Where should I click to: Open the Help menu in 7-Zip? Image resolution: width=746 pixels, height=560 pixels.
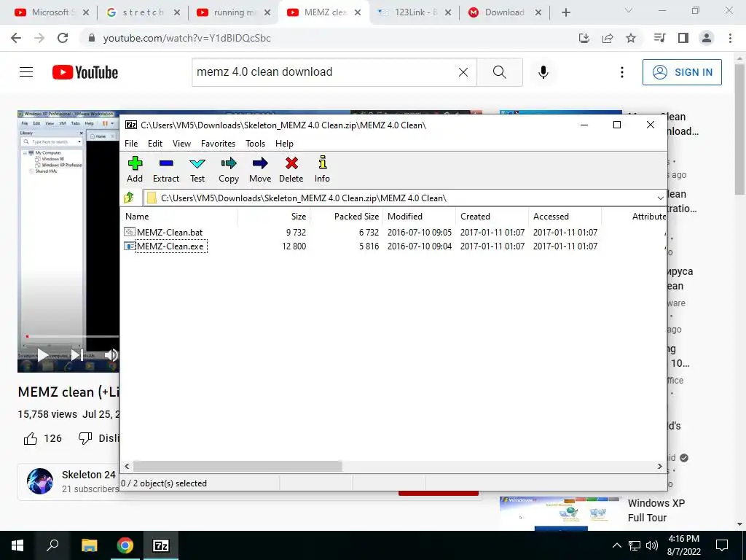click(285, 144)
